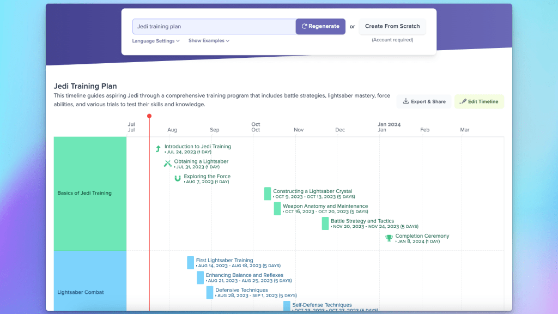Click the green bar for Battle Strategy and Tactics
Viewport: 558px width, 314px height.
pyautogui.click(x=325, y=224)
